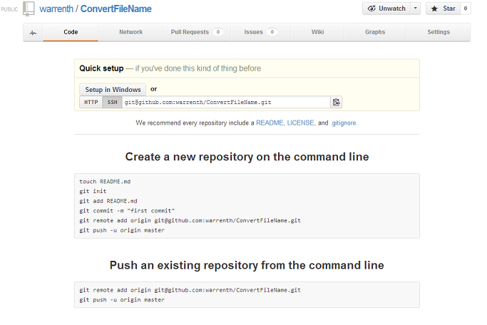Viewport: 487px width, 325px height.
Task: Click the repository book icon
Action: coord(29,9)
